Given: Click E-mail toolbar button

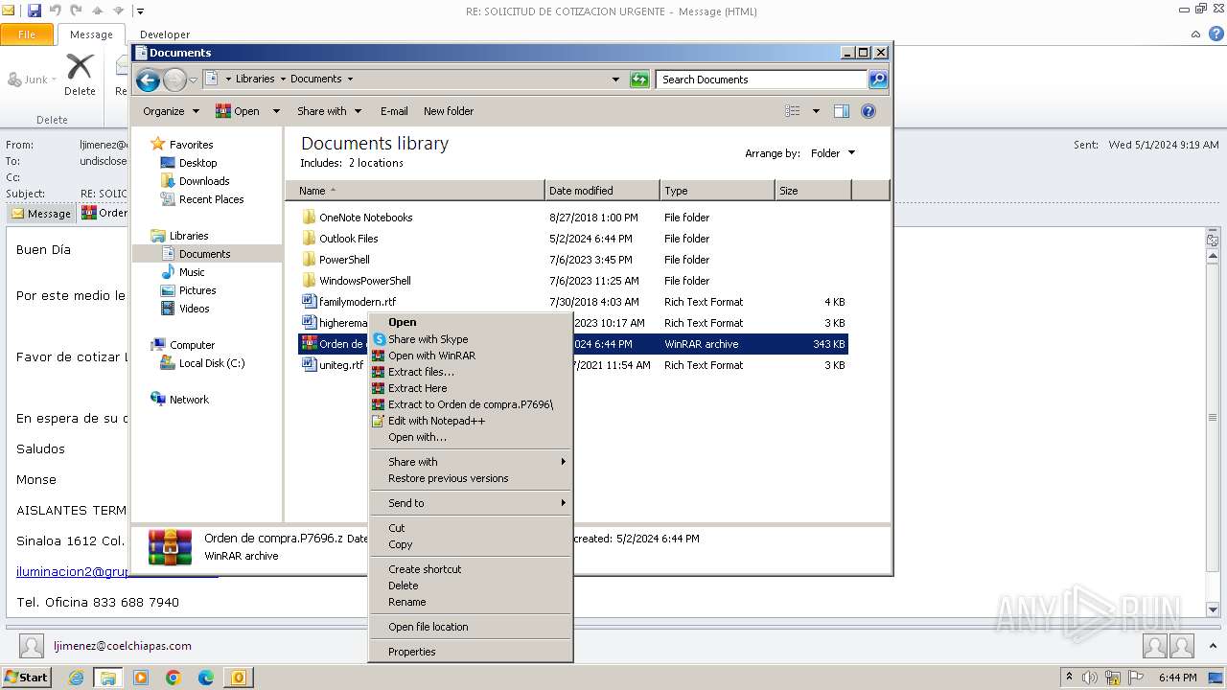Looking at the screenshot, I should [x=394, y=111].
